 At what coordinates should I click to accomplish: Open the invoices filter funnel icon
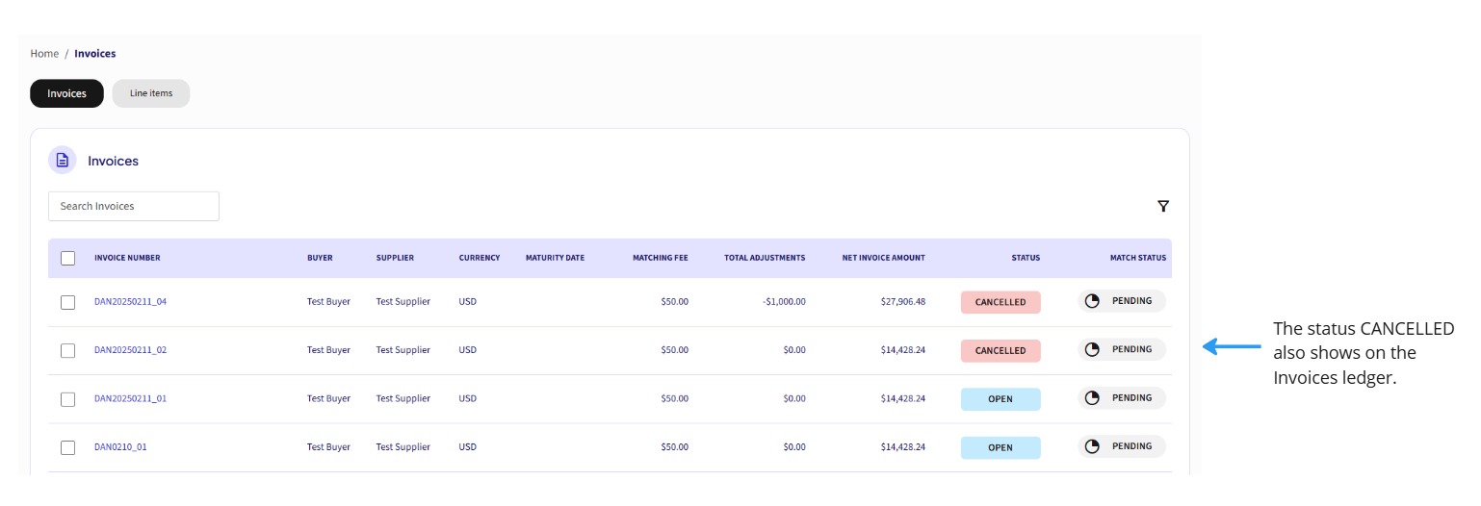(x=1163, y=206)
